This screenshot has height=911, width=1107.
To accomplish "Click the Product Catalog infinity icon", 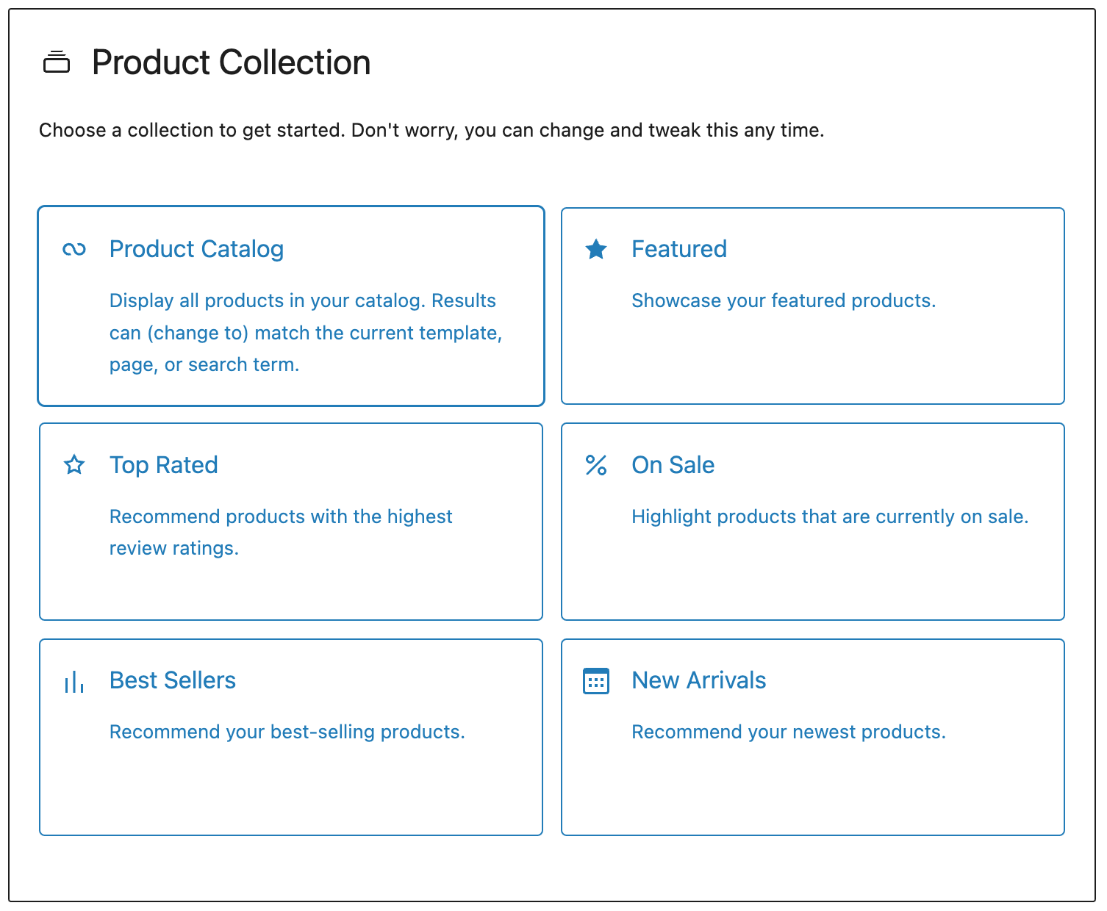I will click(74, 249).
